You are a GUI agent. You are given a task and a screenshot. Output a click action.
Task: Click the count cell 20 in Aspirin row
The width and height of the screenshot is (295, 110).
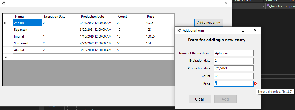130,23
